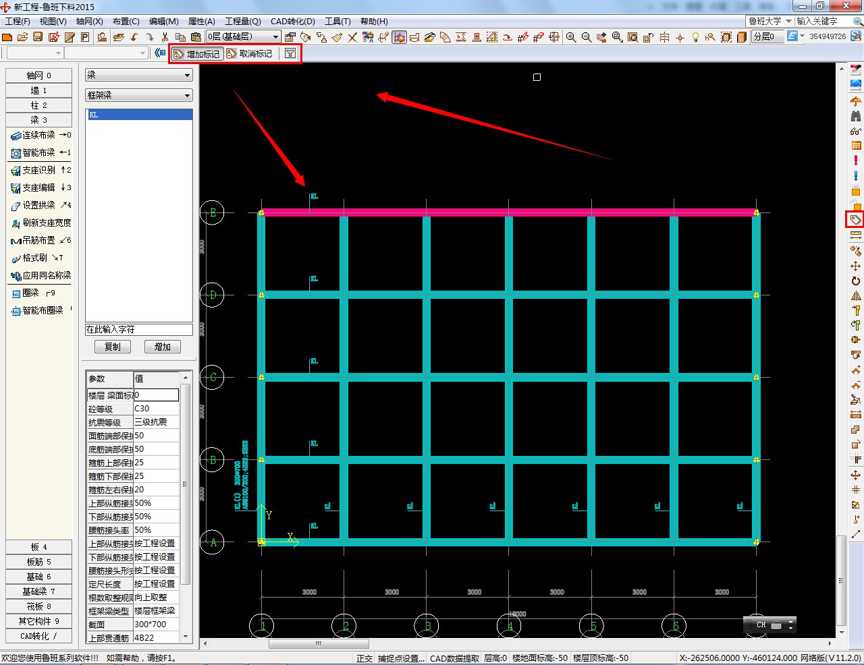The width and height of the screenshot is (864, 665).
Task: Click the 楼层 梁面标高 value field
Action: (x=156, y=395)
